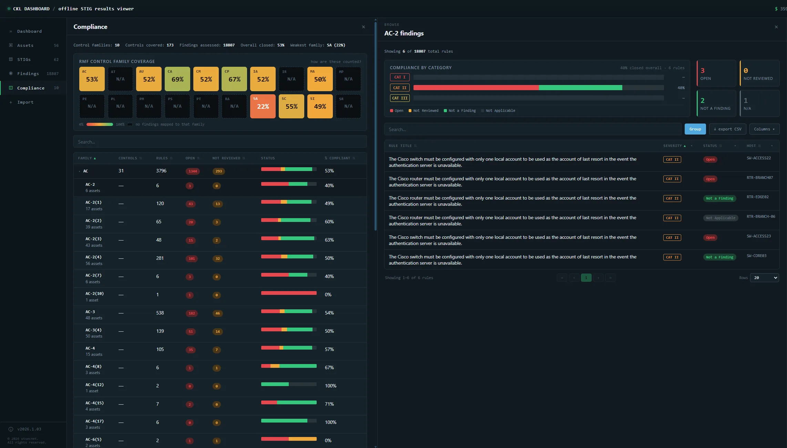The width and height of the screenshot is (787, 448).
Task: Close the AC-2 findings panel
Action: [x=776, y=27]
